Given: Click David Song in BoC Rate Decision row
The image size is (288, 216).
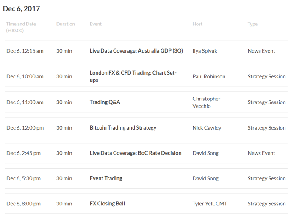Looking at the screenshot, I should coord(205,153).
